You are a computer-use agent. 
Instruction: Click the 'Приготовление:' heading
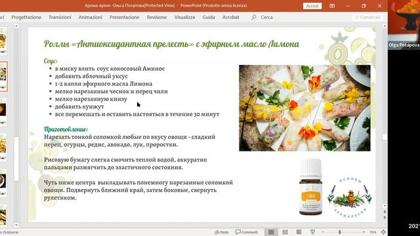pyautogui.click(x=66, y=129)
